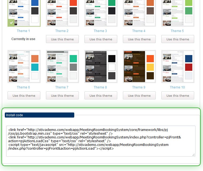This screenshot has height=171, width=203.
Task: Use this theme button for Theme 8
Action: (x=101, y=95)
